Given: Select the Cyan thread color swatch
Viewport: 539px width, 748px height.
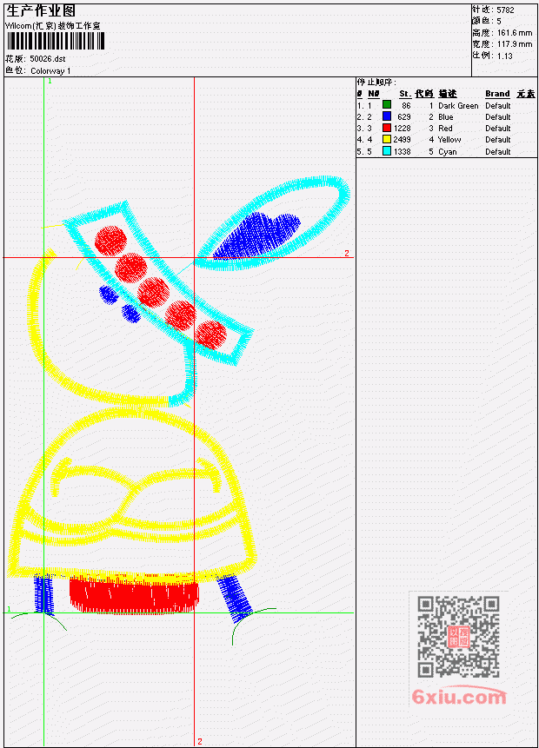Looking at the screenshot, I should [387, 151].
